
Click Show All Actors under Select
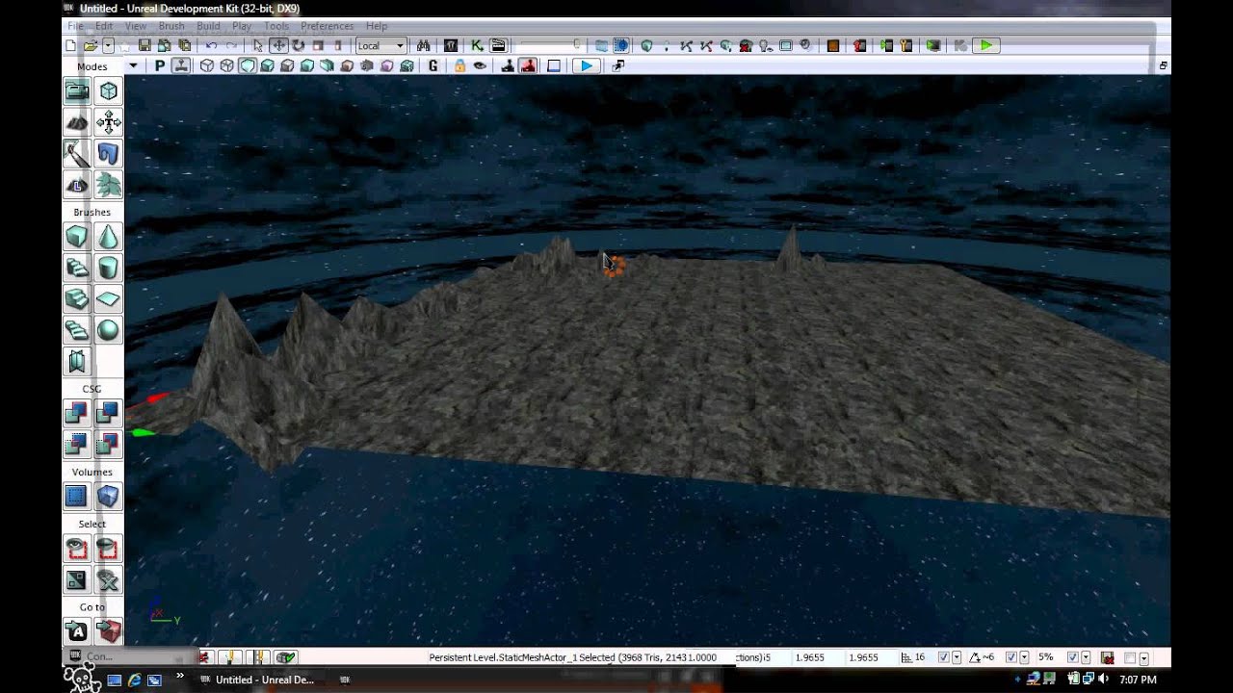108,579
